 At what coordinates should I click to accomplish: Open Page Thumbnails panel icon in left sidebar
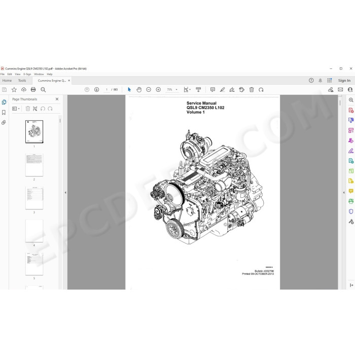[4, 102]
